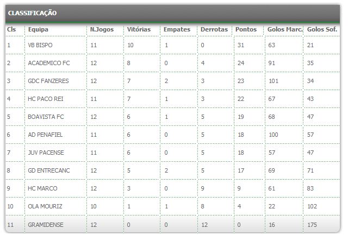Select HC MARCO in the standings
Screen dimensions: 348x241
[42, 188]
